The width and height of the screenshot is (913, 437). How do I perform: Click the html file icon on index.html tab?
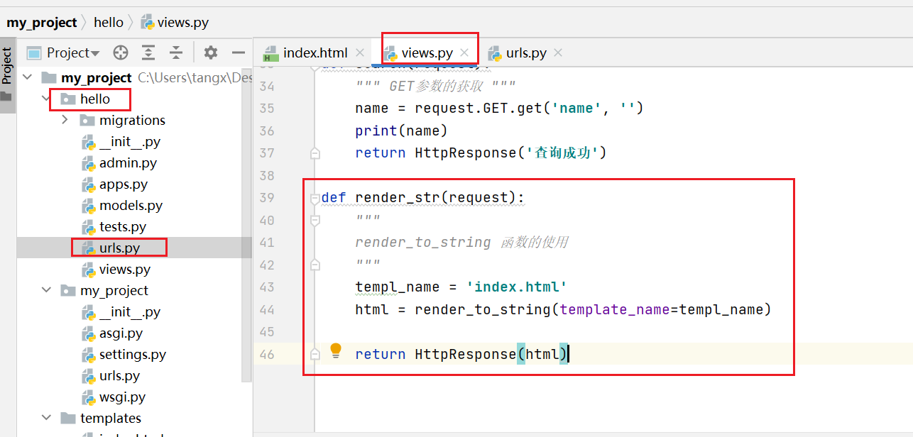tap(270, 53)
